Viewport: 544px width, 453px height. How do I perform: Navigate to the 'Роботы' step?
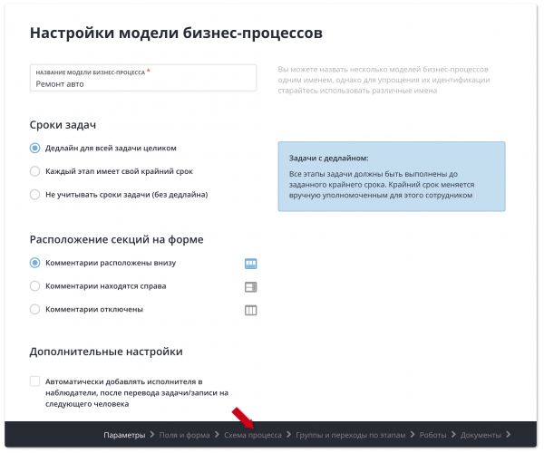tap(432, 436)
